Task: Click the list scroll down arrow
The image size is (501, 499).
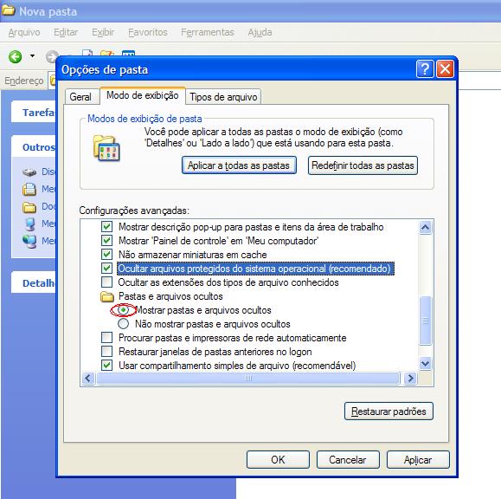Action: pyautogui.click(x=425, y=363)
